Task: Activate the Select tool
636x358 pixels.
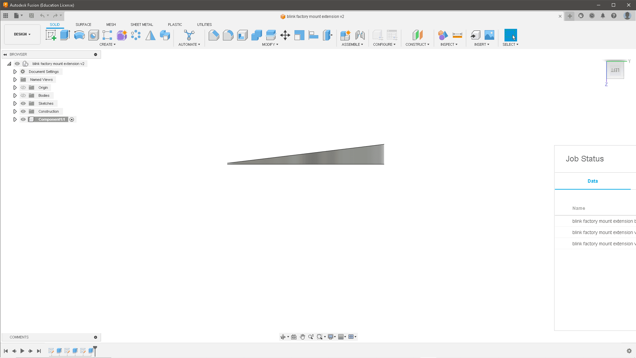Action: pos(510,35)
